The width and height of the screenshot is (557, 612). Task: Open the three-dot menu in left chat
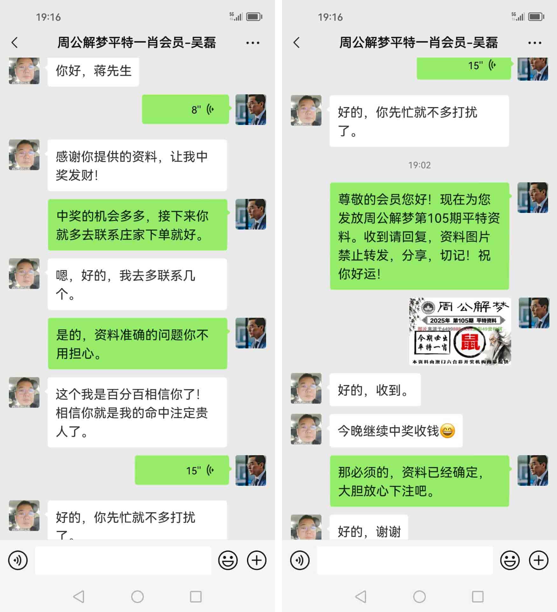click(253, 43)
